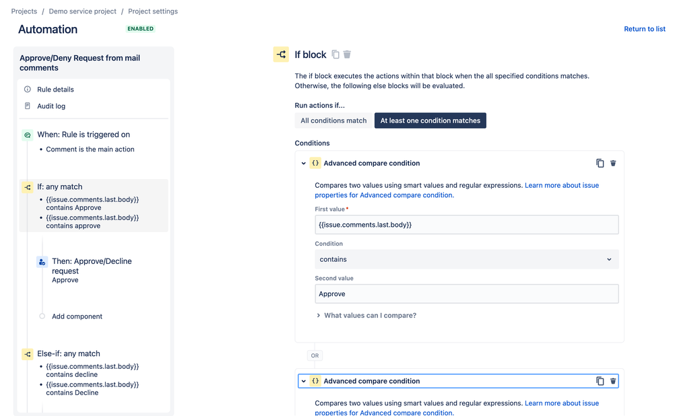Viewport: 673px width, 416px height.
Task: Open second condition's Learn more about issue link
Action: pyautogui.click(x=457, y=407)
